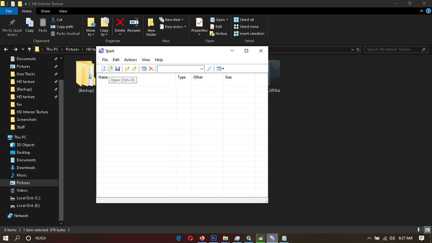Switch Explorer to details view
This screenshot has width=432, height=243.
click(x=421, y=230)
